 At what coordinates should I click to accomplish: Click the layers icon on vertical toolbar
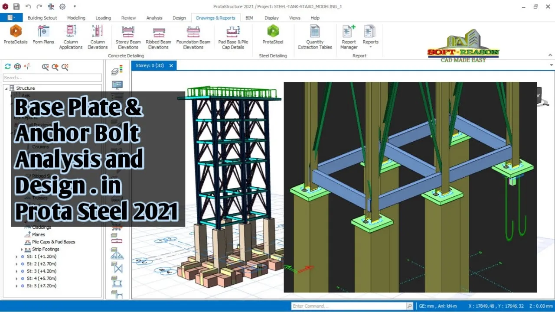click(x=117, y=70)
